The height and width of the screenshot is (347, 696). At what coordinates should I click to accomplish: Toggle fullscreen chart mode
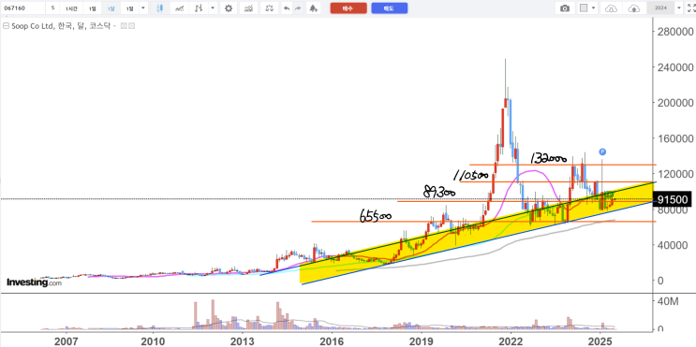690,8
